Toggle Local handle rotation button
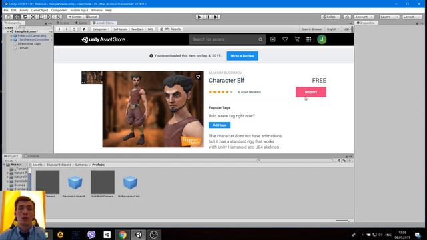The width and height of the screenshot is (427, 240). pos(91,17)
